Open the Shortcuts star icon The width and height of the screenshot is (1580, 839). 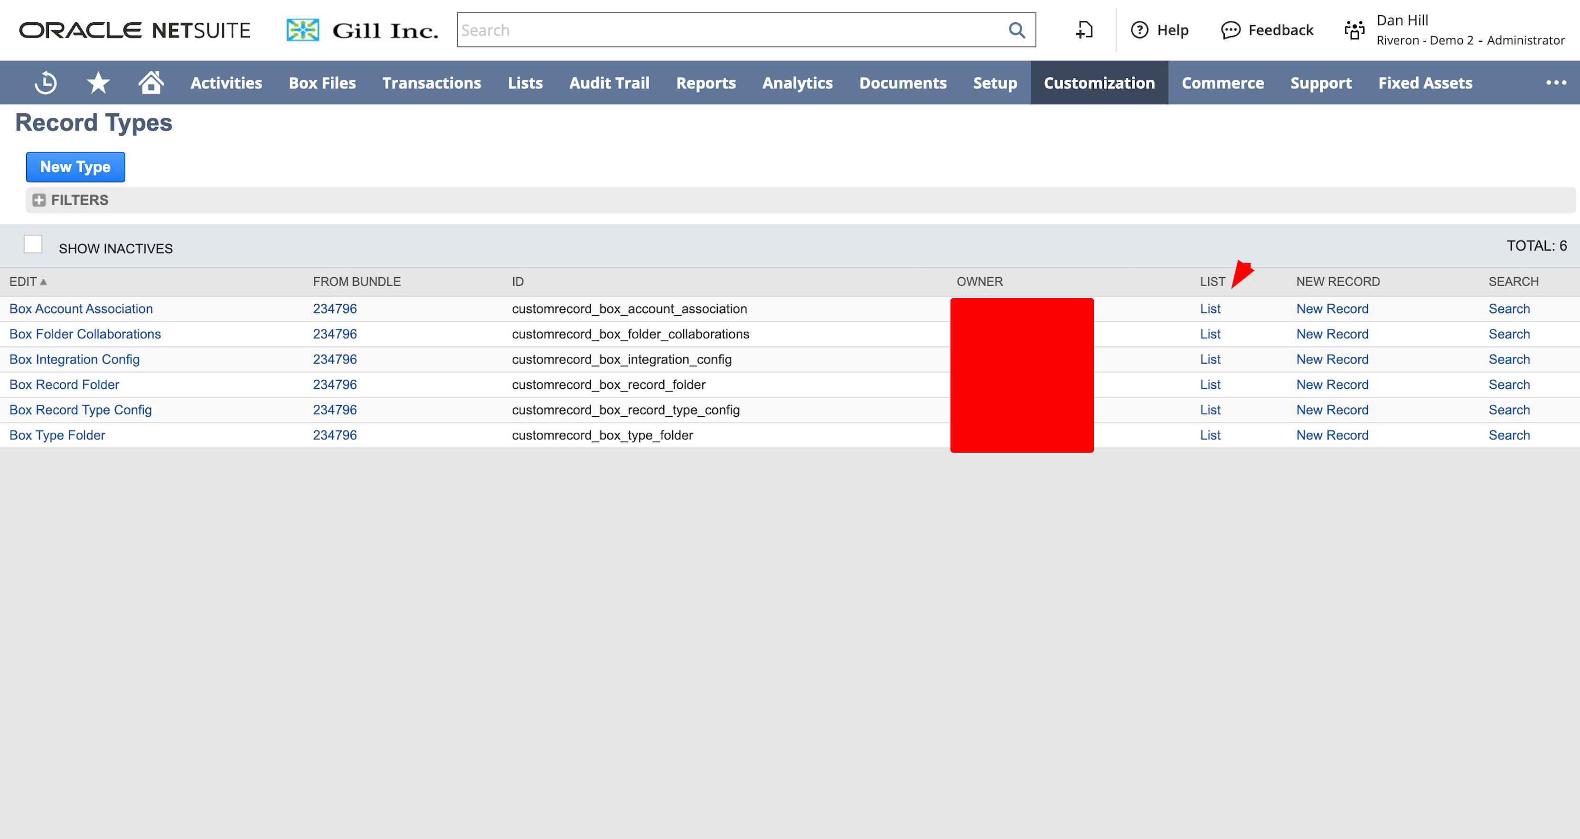pyautogui.click(x=98, y=83)
